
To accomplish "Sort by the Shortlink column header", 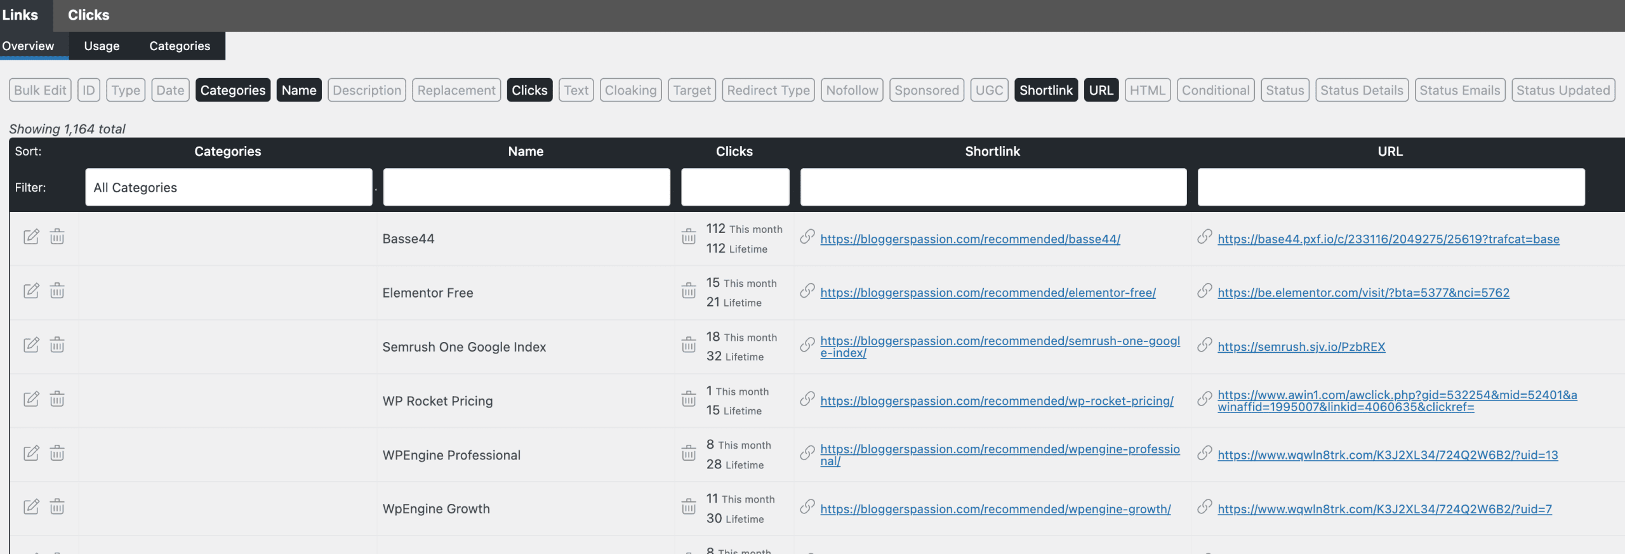I will tap(993, 151).
